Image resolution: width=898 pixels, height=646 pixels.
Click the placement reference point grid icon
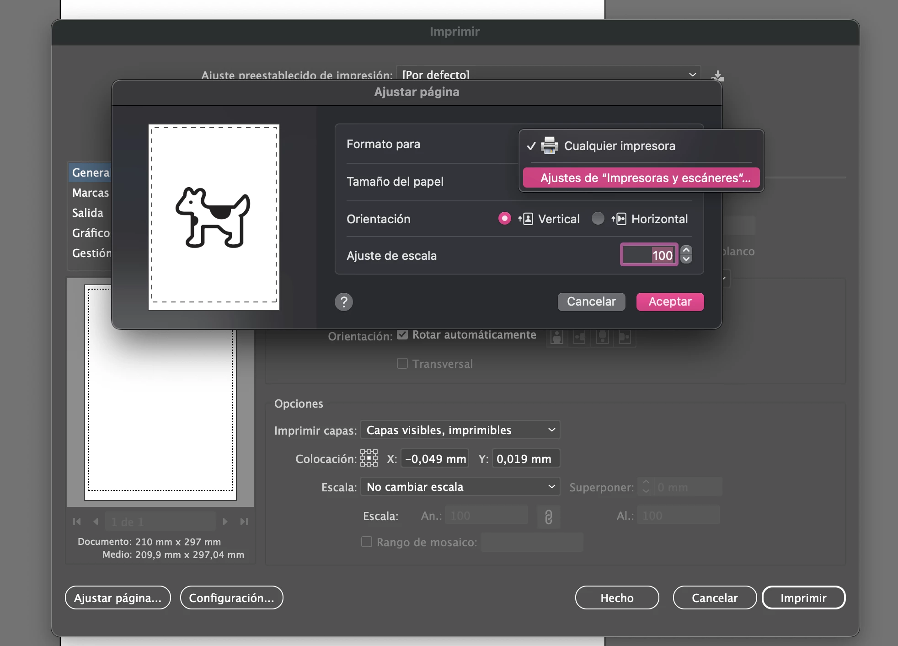(369, 458)
